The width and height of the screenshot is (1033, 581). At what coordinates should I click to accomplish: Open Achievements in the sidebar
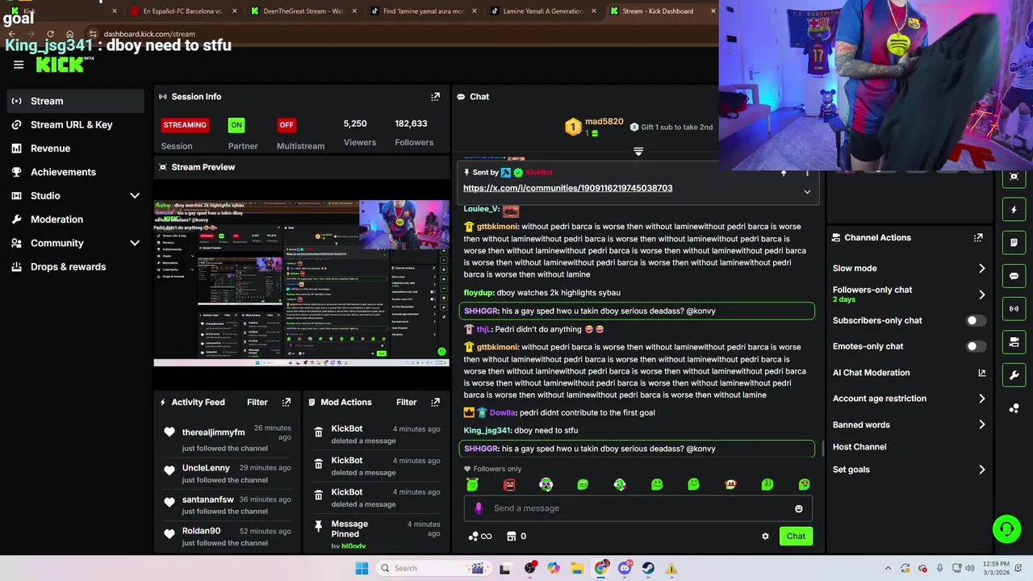(x=76, y=172)
